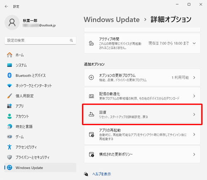Screen dimensions: 207x180
Task: Click the 配信の最適化 card title
Action: tap(109, 94)
